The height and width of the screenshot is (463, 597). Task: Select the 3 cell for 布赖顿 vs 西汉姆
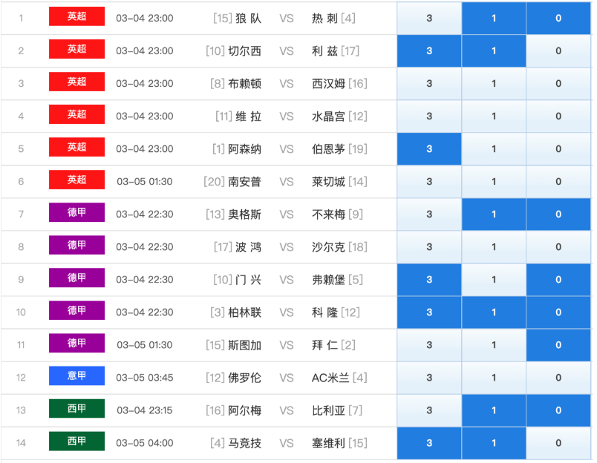coord(429,83)
